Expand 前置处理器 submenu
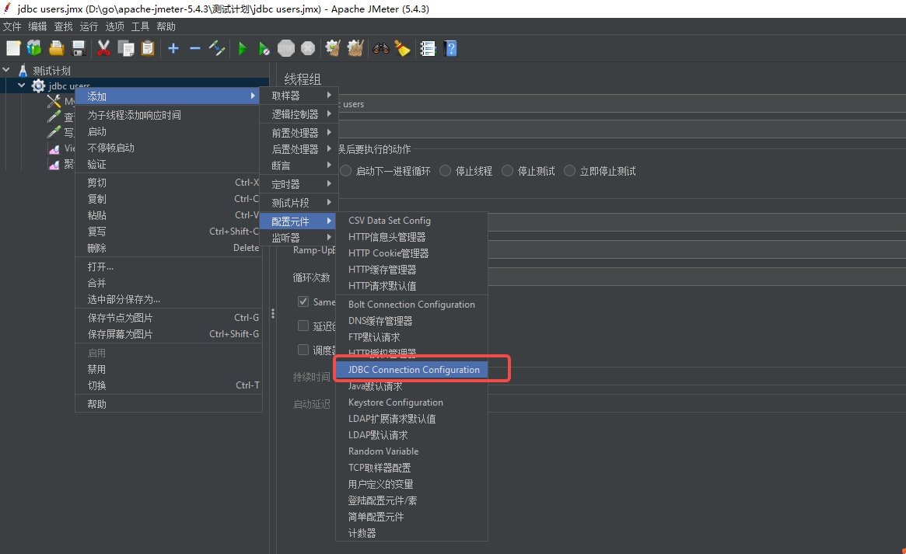Screen dimensions: 906x554 click(x=298, y=133)
